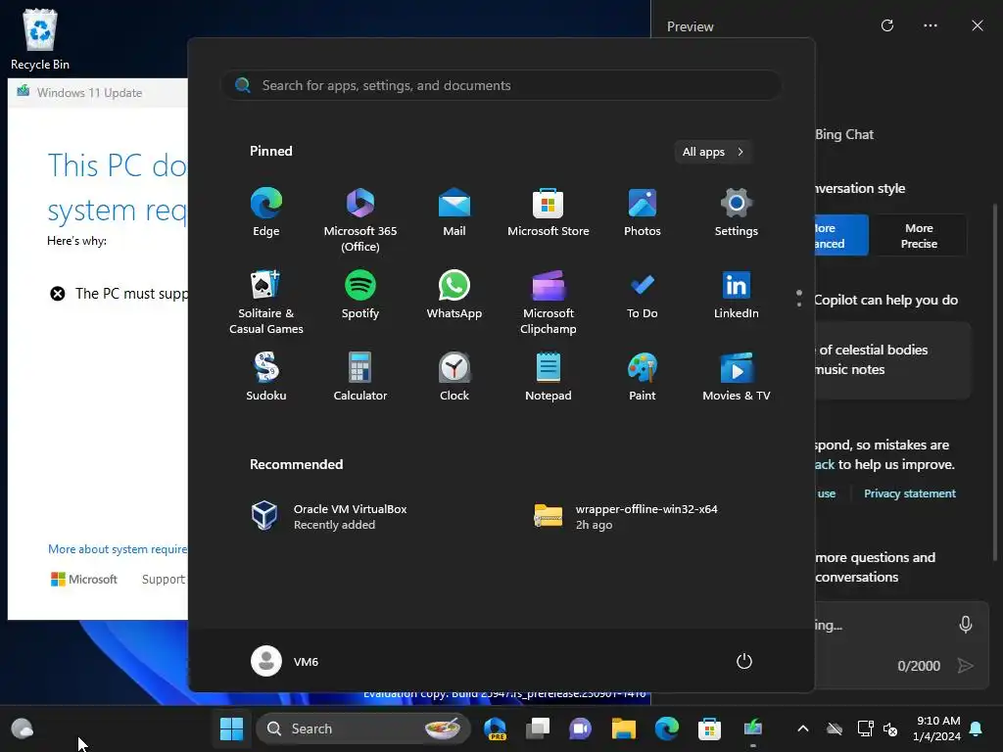Select More Precise conversation style

click(919, 235)
